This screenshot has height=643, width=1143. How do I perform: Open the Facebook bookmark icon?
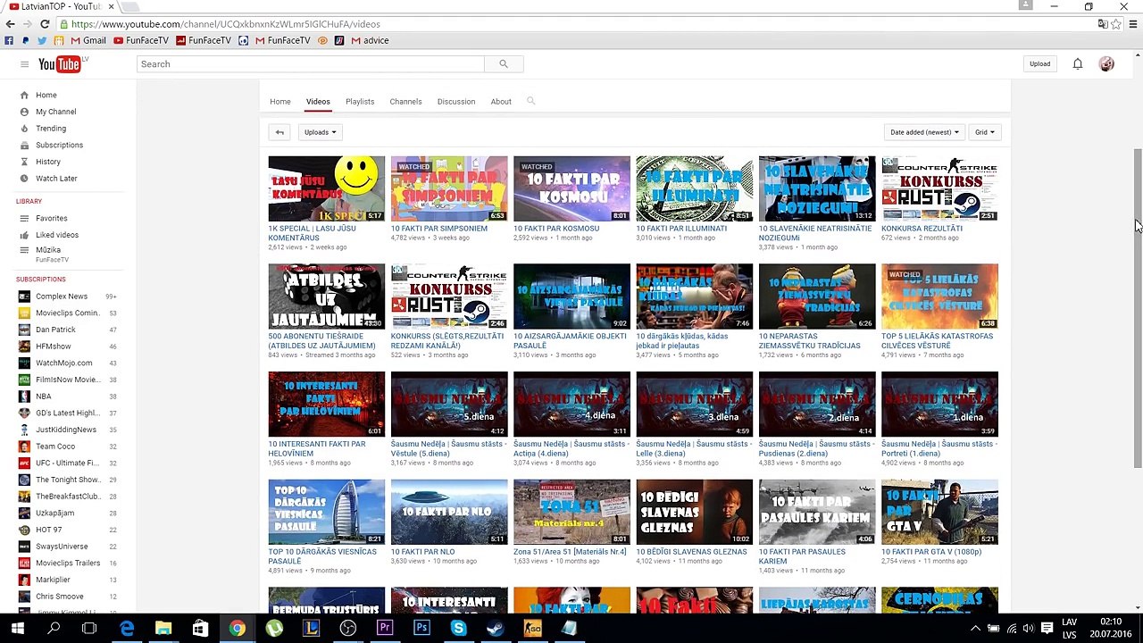[x=9, y=40]
